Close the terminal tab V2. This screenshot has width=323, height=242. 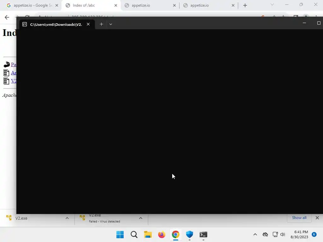point(88,24)
